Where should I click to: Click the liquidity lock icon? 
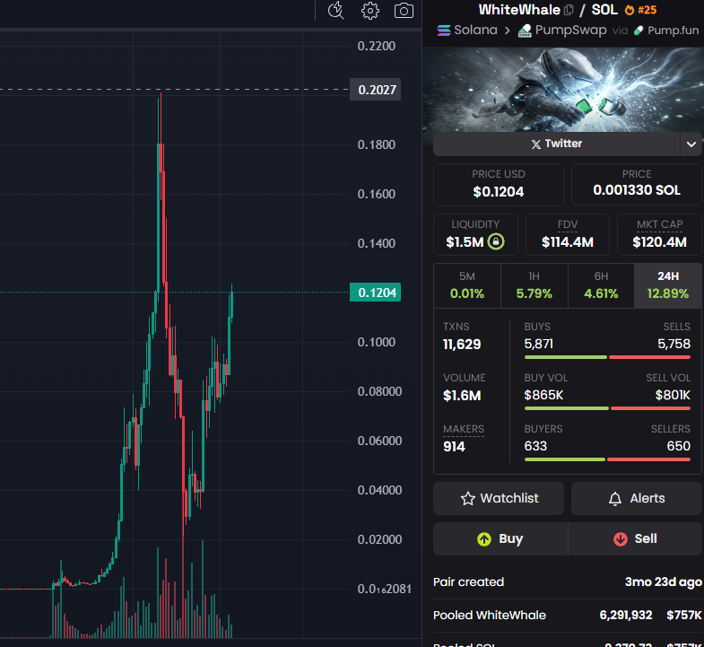(x=496, y=241)
